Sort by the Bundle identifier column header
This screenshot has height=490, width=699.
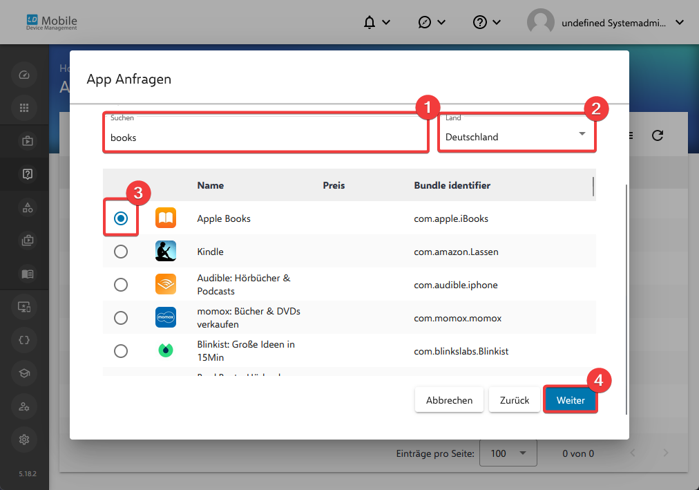click(452, 185)
